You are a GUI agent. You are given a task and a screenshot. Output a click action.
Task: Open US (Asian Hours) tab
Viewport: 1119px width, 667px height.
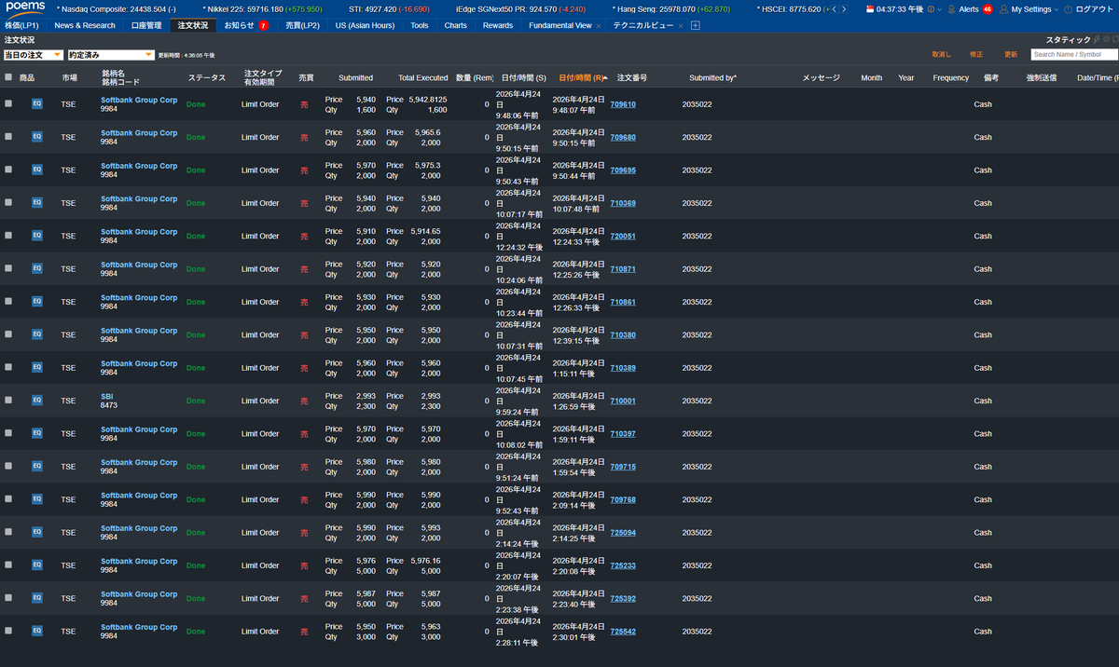pyautogui.click(x=365, y=25)
